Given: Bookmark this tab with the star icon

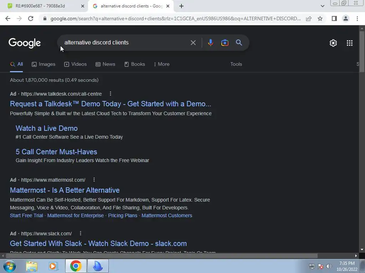Looking at the screenshot, I should click(320, 18).
